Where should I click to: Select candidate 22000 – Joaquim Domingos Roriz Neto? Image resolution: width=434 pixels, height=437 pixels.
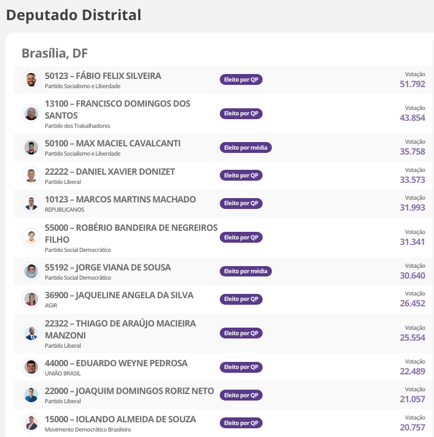pos(129,391)
